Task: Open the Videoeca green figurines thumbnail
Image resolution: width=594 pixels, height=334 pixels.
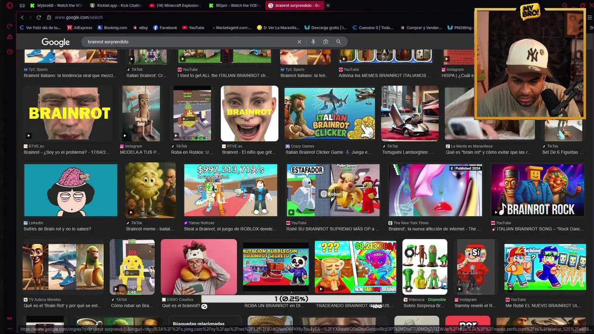Action: point(425,267)
